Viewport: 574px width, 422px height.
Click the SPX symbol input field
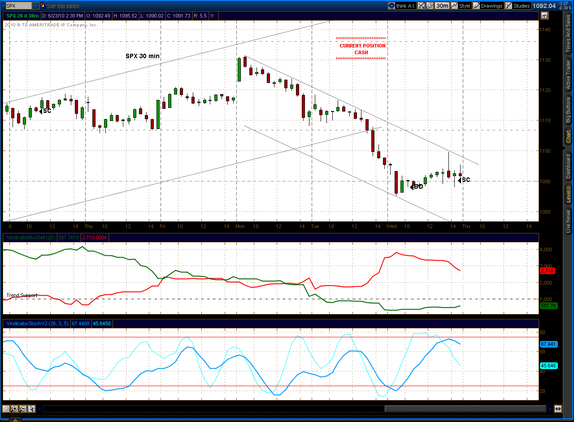coord(18,6)
